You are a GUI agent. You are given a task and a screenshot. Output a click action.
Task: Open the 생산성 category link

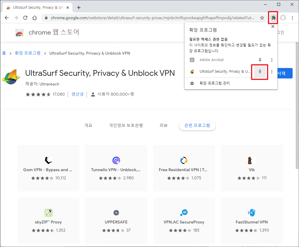click(77, 94)
